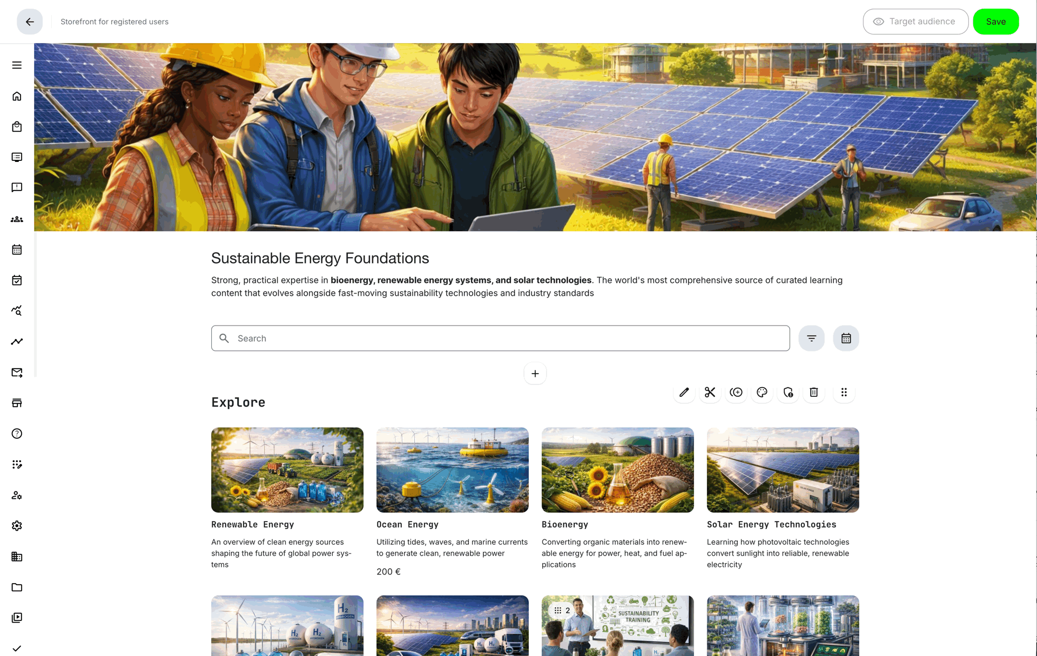Open the users group icon in sidebar
The width and height of the screenshot is (1037, 656).
tap(17, 219)
